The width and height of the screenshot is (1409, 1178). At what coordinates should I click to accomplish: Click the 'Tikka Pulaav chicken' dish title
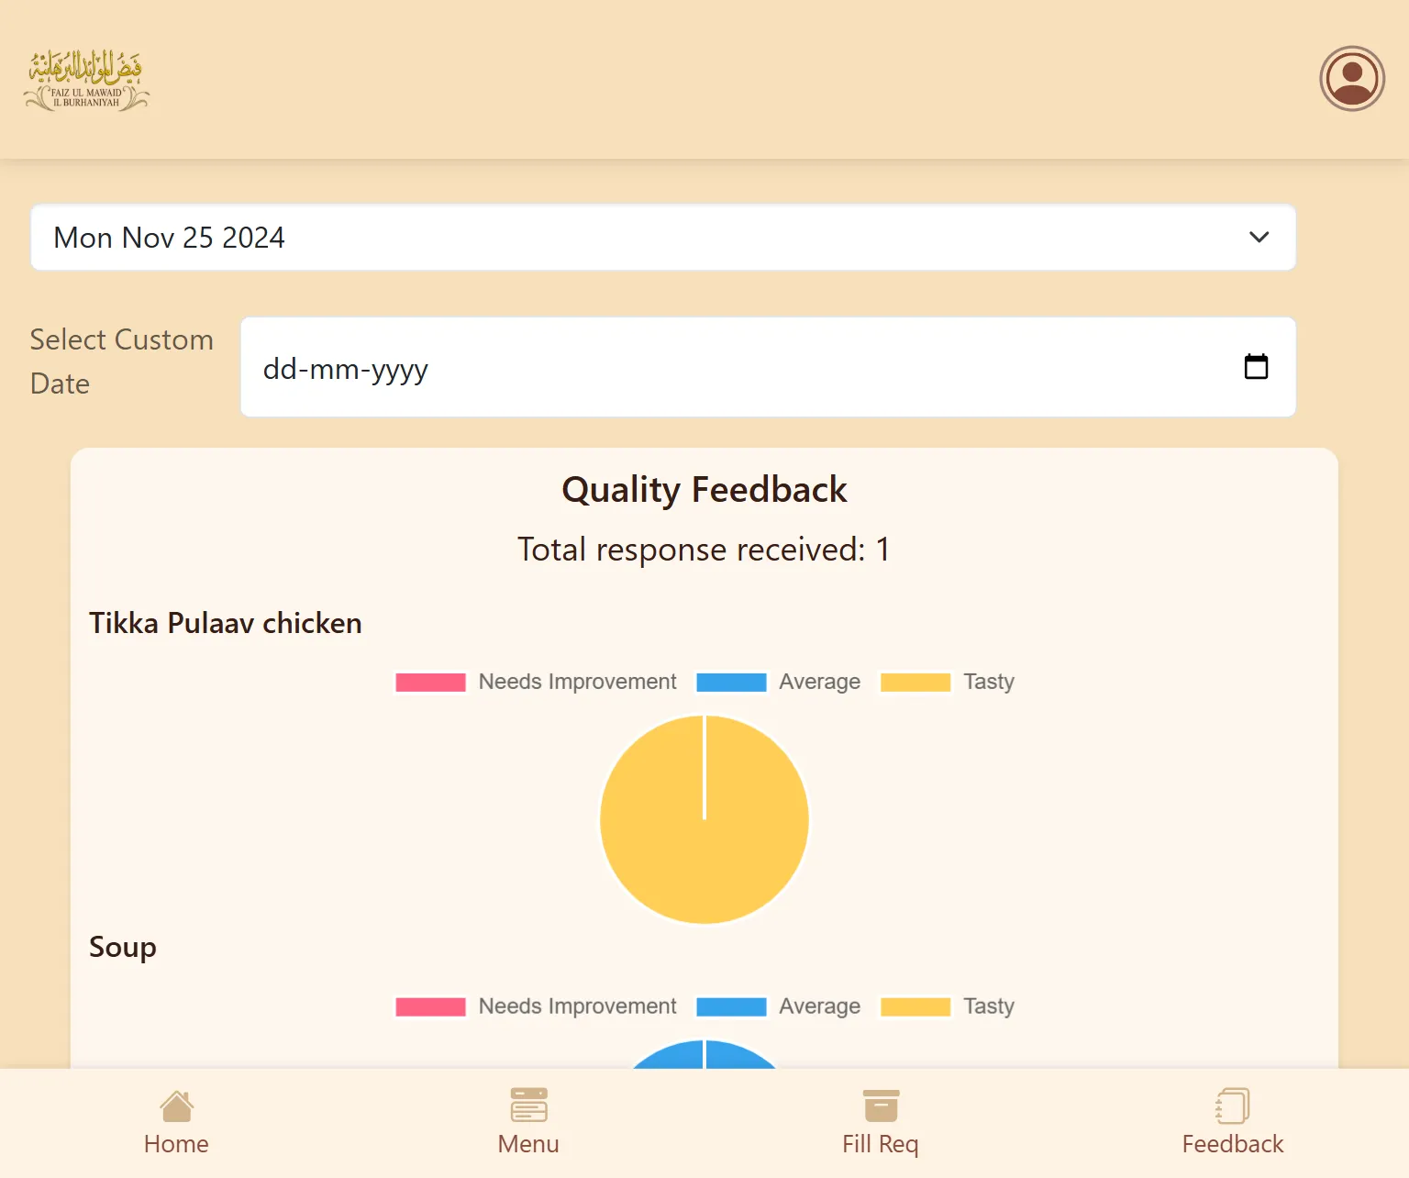pos(226,623)
